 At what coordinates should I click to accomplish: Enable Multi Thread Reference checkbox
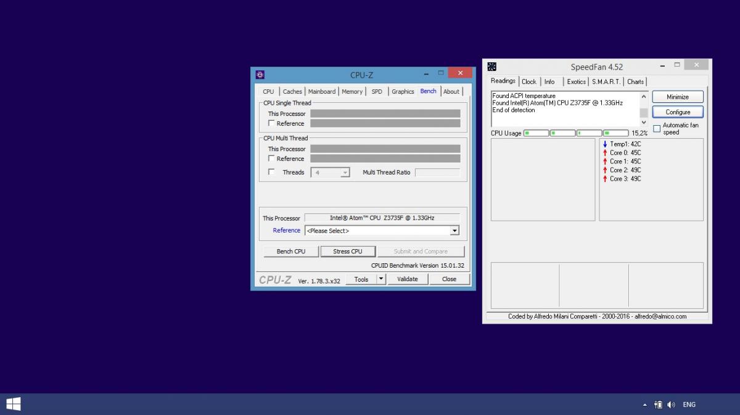click(x=271, y=158)
